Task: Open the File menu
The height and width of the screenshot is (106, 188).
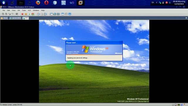Action: (x=4, y=11)
